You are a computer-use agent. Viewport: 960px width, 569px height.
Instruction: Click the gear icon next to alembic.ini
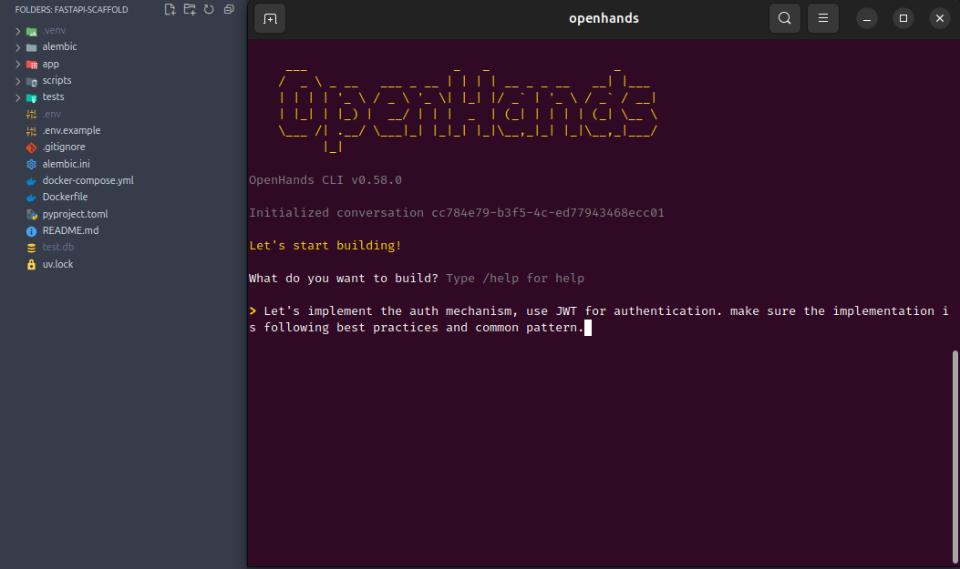pyautogui.click(x=33, y=164)
